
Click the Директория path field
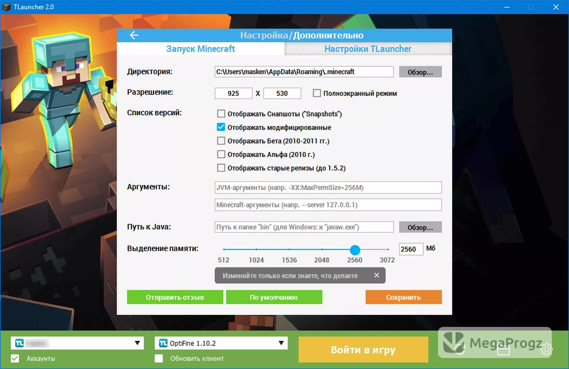pos(304,72)
